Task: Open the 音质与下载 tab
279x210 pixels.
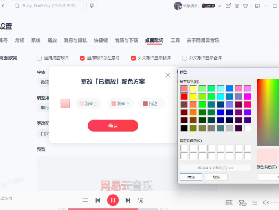Action: [126, 40]
